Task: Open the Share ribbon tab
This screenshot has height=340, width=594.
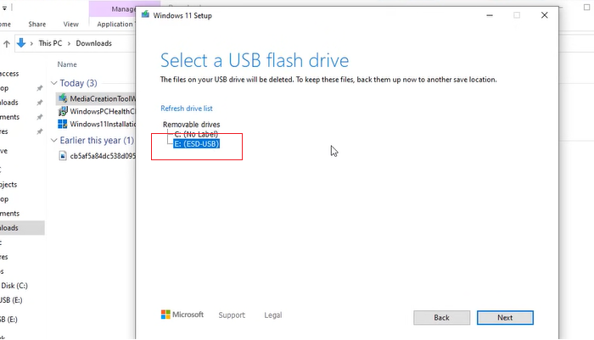Action: coord(36,25)
